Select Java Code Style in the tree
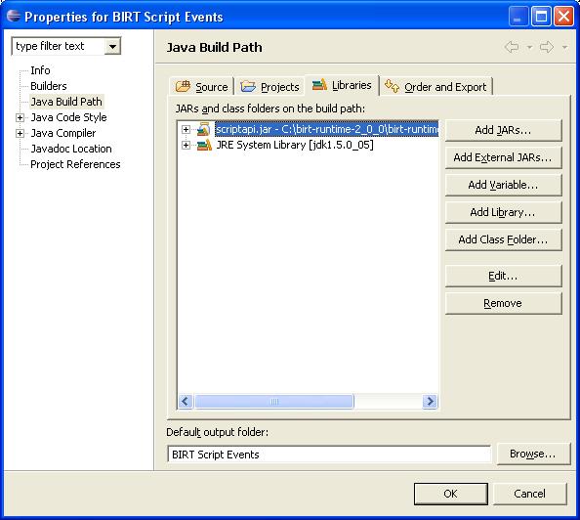 68,117
